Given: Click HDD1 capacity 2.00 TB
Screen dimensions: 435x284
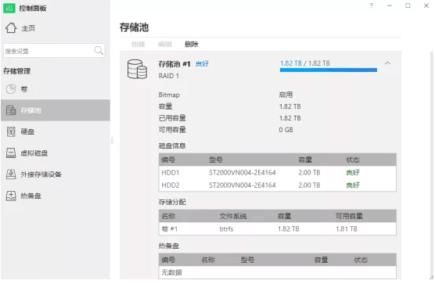Looking at the screenshot, I should pyautogui.click(x=309, y=172).
